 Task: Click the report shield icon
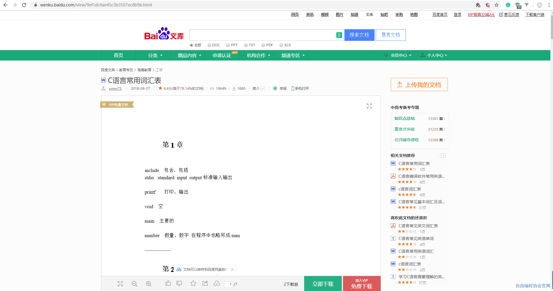(x=275, y=89)
